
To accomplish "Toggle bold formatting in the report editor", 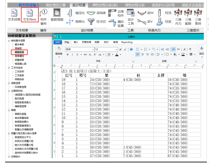I will point(68,54).
